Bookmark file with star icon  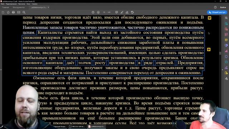pyautogui.click(x=8, y=13)
